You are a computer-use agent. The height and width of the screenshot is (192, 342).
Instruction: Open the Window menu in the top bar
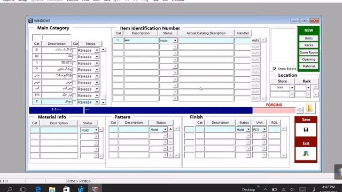(178, 1)
